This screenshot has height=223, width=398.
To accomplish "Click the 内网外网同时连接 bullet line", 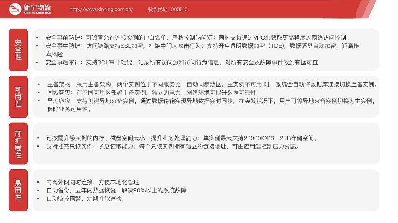I will point(92,182).
